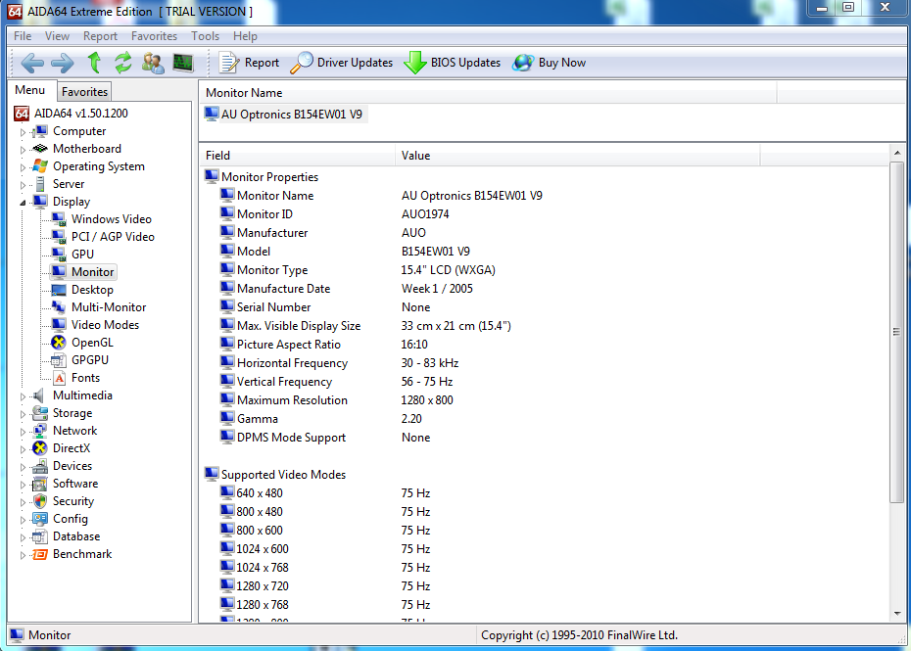Expand the Motherboard tree node
The image size is (911, 651).
(x=23, y=150)
